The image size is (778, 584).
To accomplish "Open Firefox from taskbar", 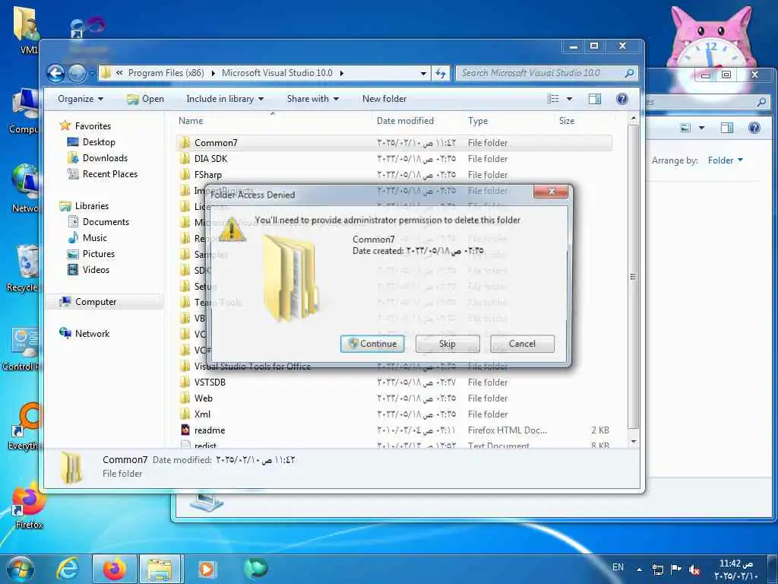I will pos(115,569).
